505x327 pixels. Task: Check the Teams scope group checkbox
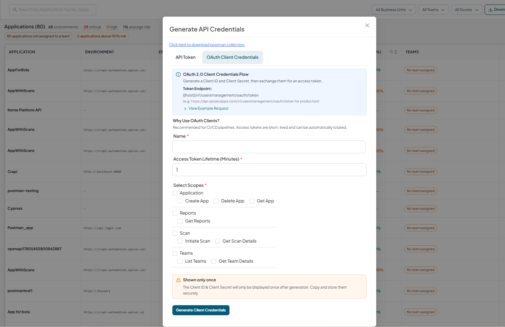(x=175, y=253)
